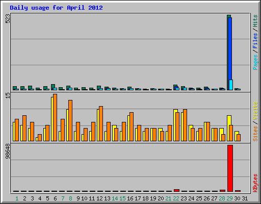Screen dimensions: 261x204
Task: Select the orange Visits bar for day 6
Action: click(x=55, y=117)
